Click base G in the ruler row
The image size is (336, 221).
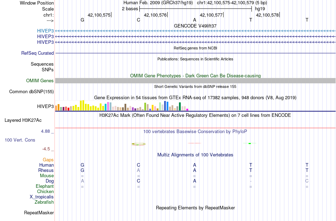pos(82,20)
